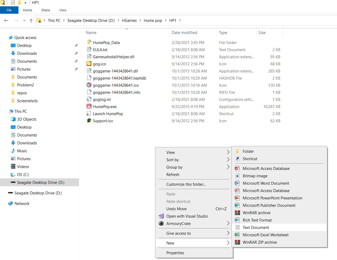This screenshot has height=260, width=337.
Task: Open the File ribbon tab
Action: click(9, 10)
